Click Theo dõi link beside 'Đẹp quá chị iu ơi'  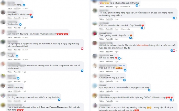pos(122,66)
